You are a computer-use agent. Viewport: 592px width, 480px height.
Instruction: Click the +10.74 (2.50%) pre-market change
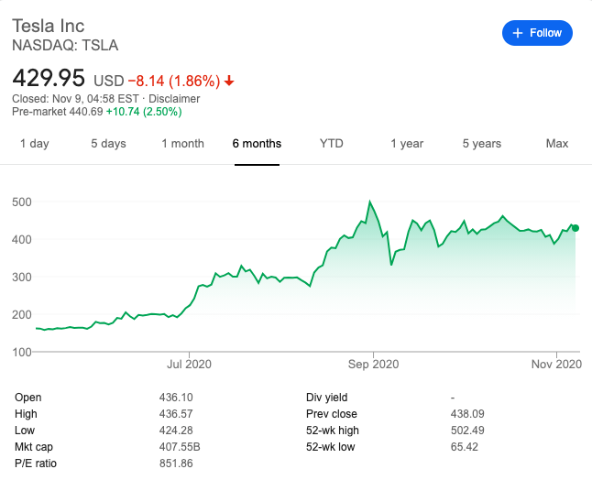coord(144,112)
